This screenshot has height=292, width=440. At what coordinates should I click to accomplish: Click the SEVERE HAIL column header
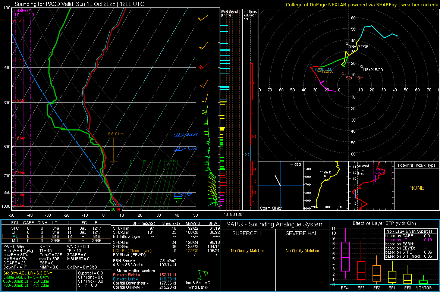click(302, 233)
